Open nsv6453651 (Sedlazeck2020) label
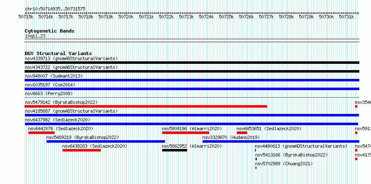Viewport: 371px width, 184px height. tap(269, 129)
